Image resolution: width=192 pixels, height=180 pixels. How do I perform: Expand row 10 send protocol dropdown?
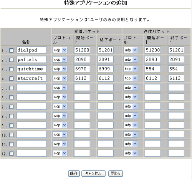pyautogui.click(x=131, y=134)
